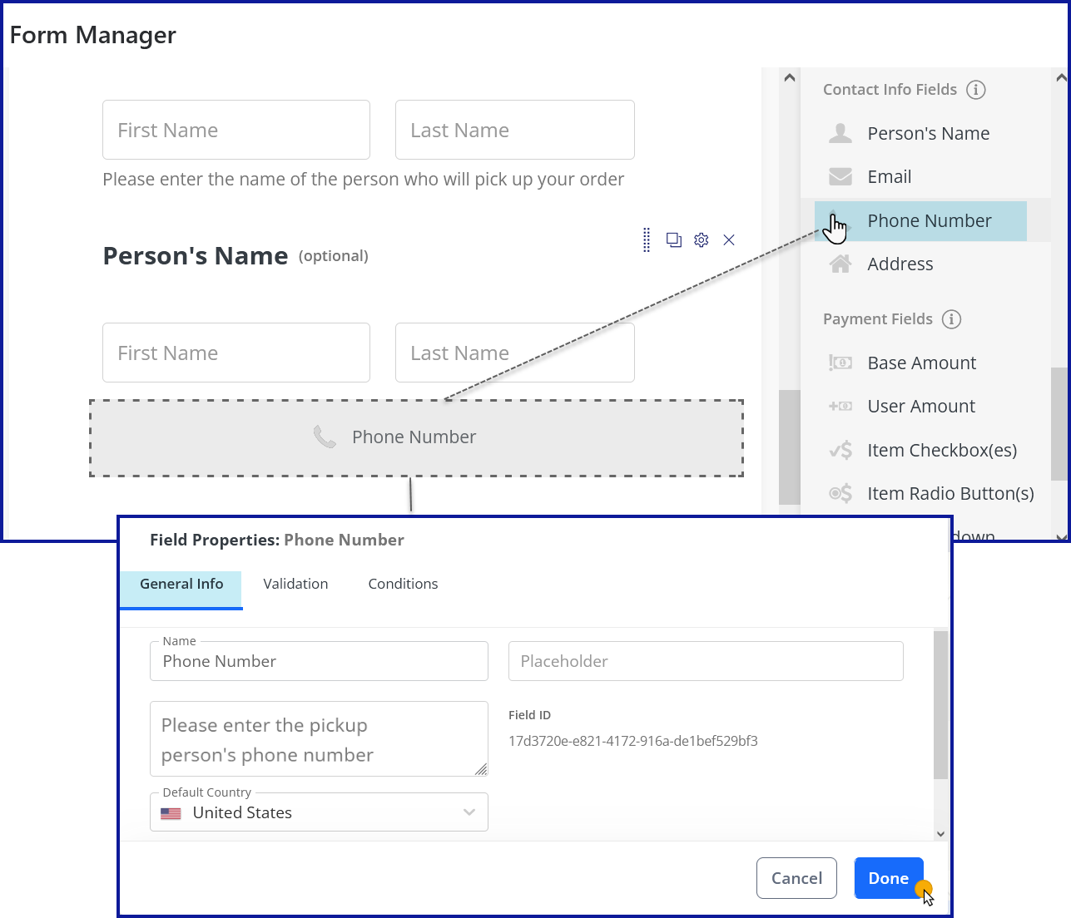Image resolution: width=1071 pixels, height=918 pixels.
Task: Click the Phone Number drop zone placeholder
Action: click(416, 438)
